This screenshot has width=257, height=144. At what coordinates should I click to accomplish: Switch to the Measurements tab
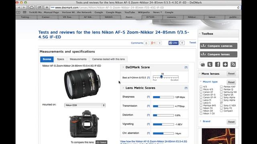(x=78, y=59)
